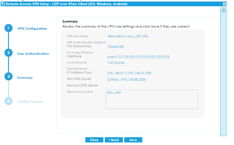Go to VPN Configuration step

coord(32,29)
